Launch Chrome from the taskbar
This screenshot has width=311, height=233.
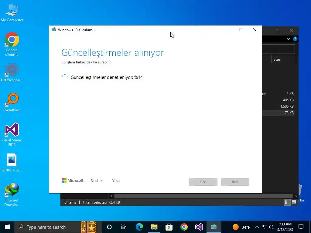pos(184,227)
